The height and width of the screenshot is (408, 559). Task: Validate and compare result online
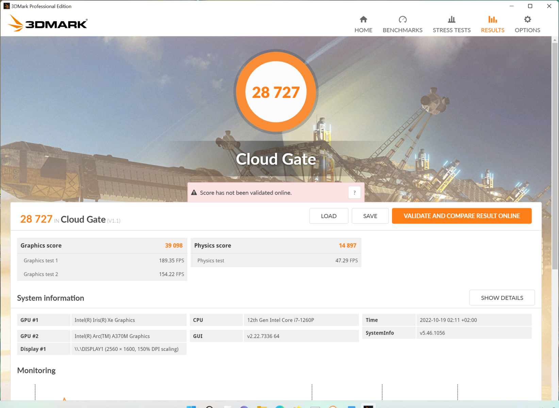click(x=462, y=216)
